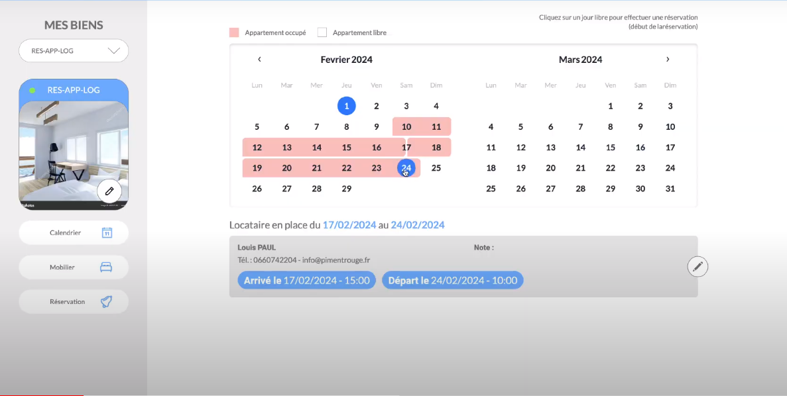This screenshot has width=787, height=396.
Task: Click the pencil icon to edit tenant reservation
Action: coord(697,266)
